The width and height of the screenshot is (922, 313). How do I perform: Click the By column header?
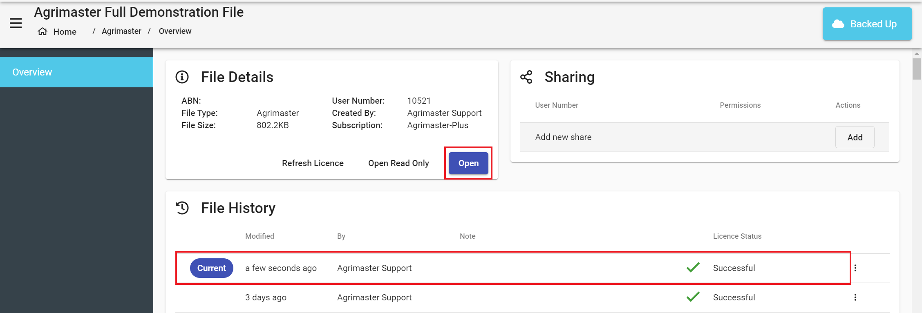point(341,236)
